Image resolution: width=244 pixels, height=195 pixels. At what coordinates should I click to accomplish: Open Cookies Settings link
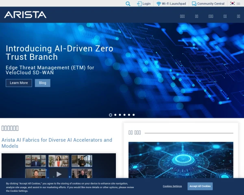point(172,186)
